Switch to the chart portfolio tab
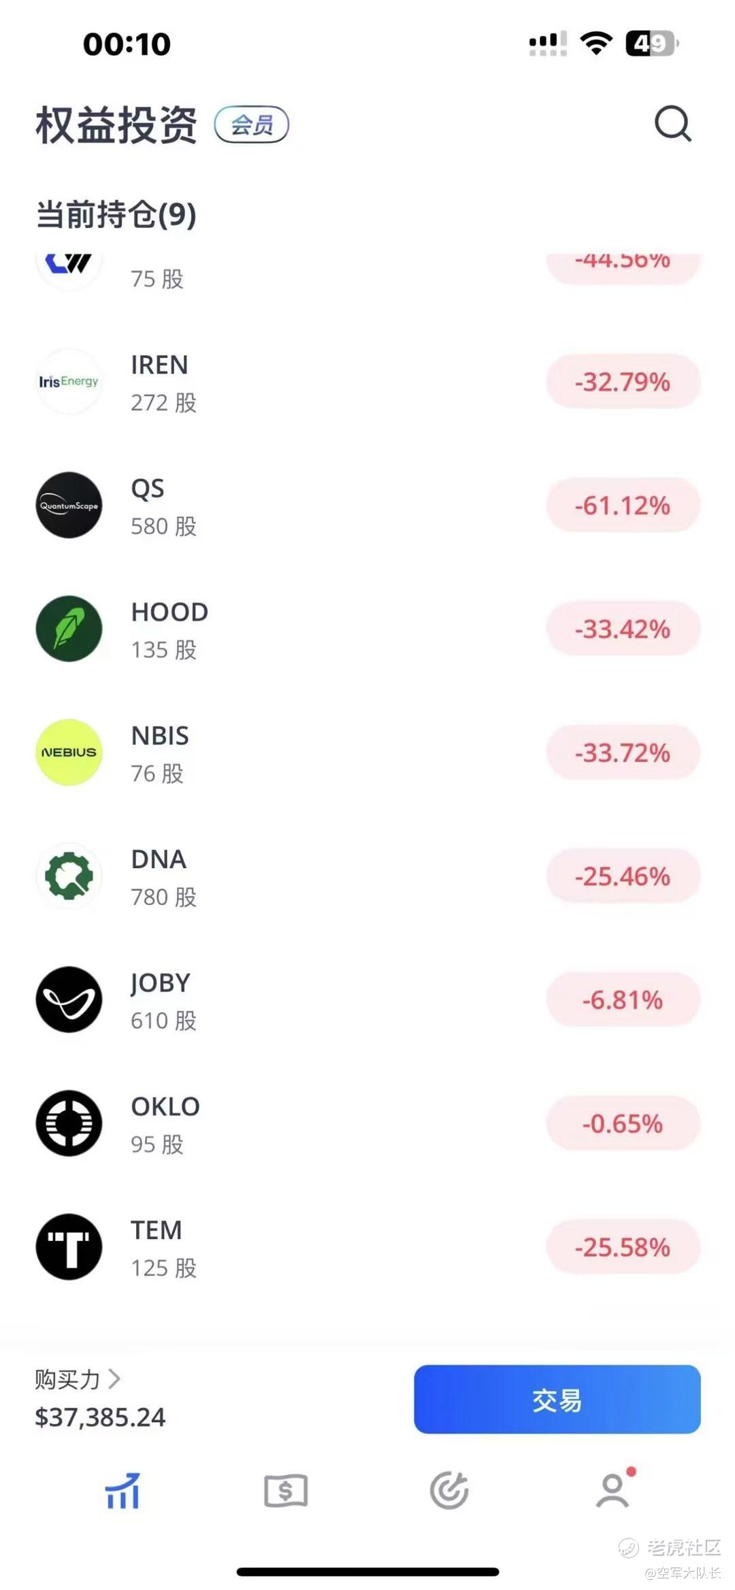The image size is (735, 1590). tap(122, 1491)
